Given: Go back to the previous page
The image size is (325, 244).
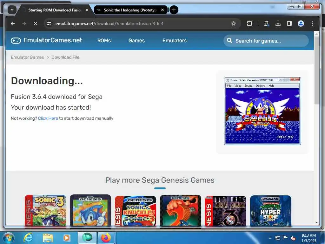Looking at the screenshot, I should click(13, 24).
